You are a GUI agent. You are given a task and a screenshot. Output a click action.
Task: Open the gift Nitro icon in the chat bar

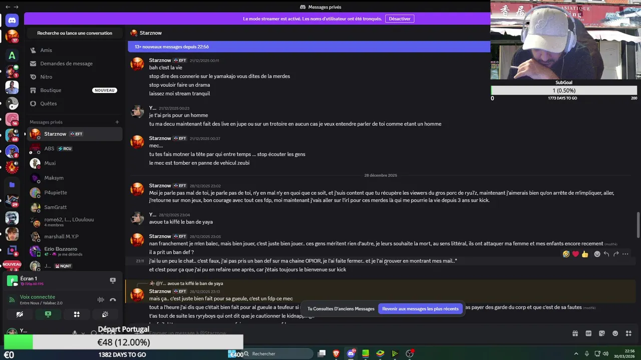click(x=575, y=333)
